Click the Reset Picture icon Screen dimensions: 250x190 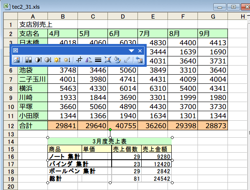click(139, 60)
